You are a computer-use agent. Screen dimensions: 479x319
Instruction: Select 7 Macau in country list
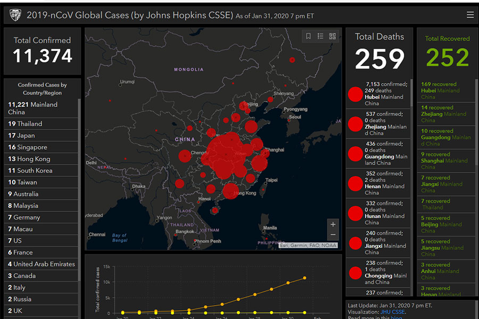[x=41, y=229]
